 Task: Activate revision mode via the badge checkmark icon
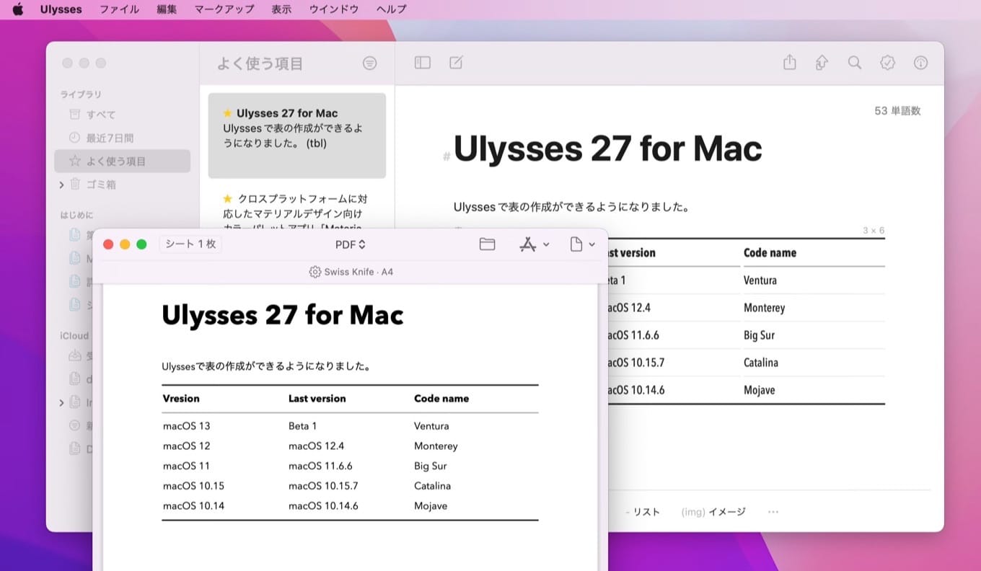(887, 63)
